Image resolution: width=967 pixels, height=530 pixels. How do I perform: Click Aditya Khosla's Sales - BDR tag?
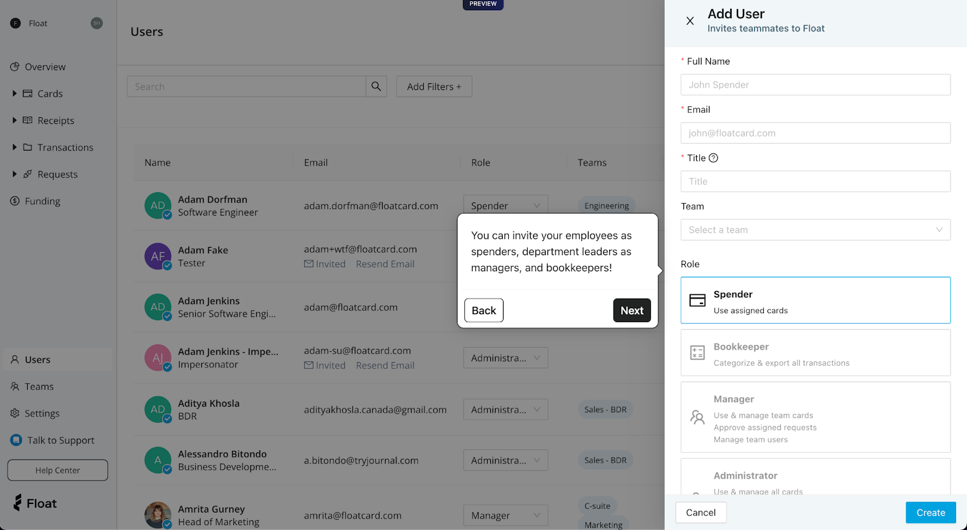point(605,409)
